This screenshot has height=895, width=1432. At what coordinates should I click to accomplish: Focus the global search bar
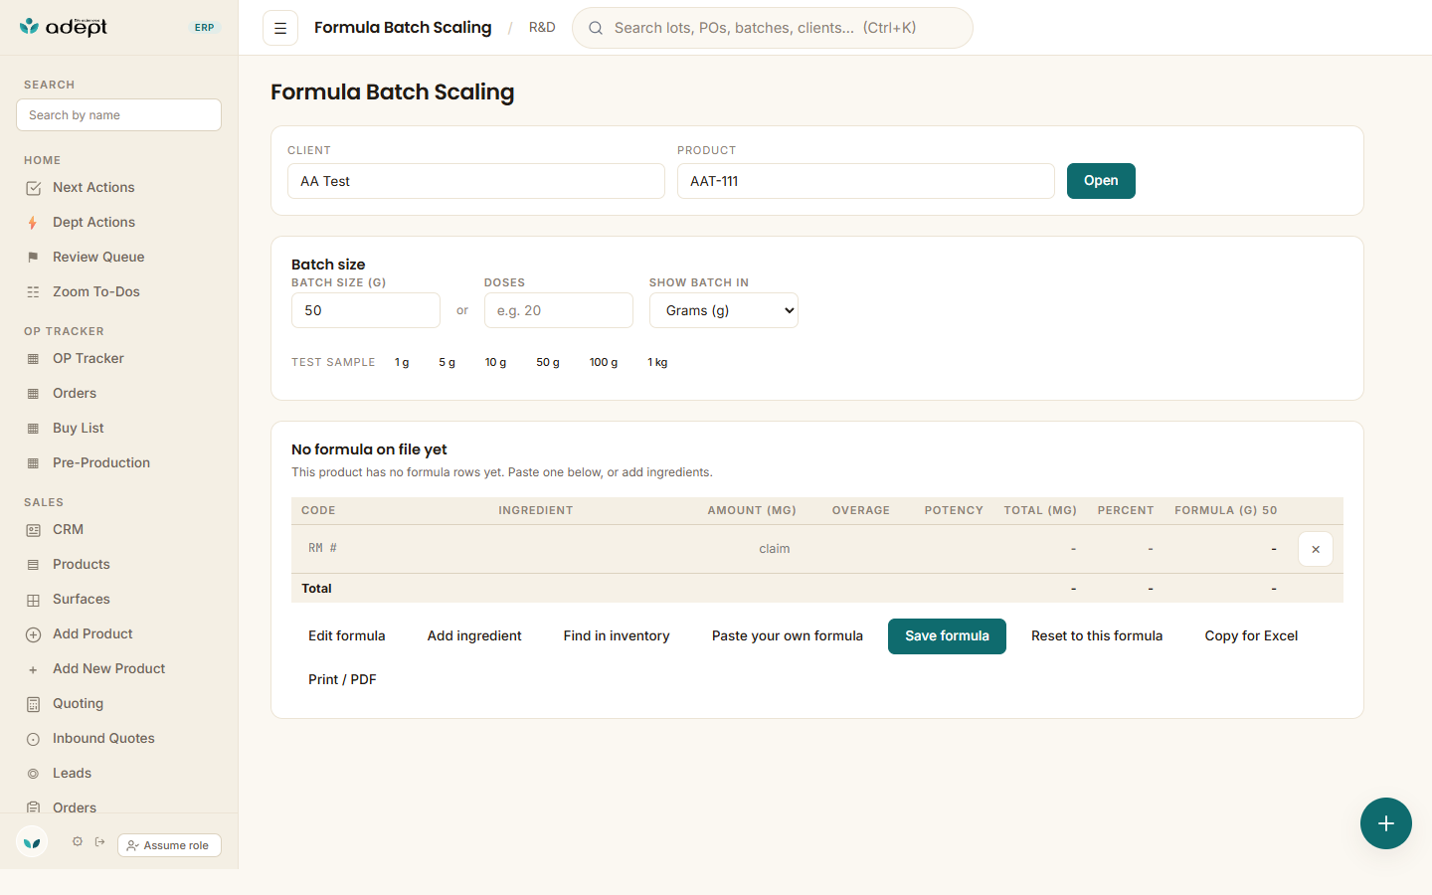pos(773,28)
